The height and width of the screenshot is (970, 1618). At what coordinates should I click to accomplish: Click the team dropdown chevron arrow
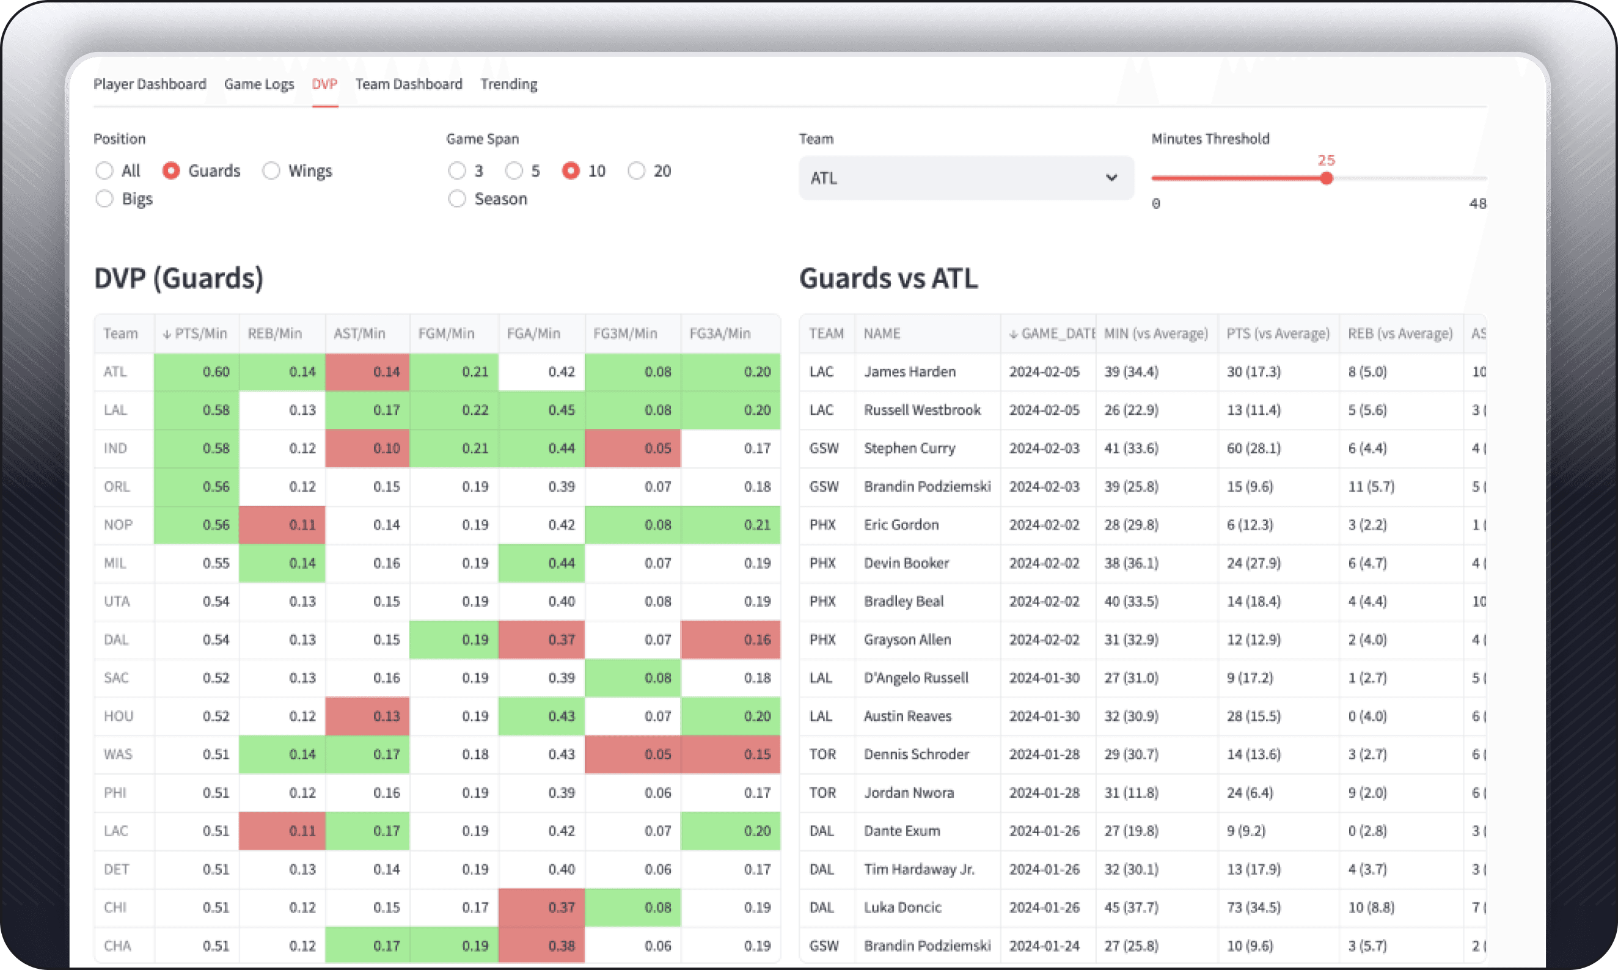coord(1111,178)
